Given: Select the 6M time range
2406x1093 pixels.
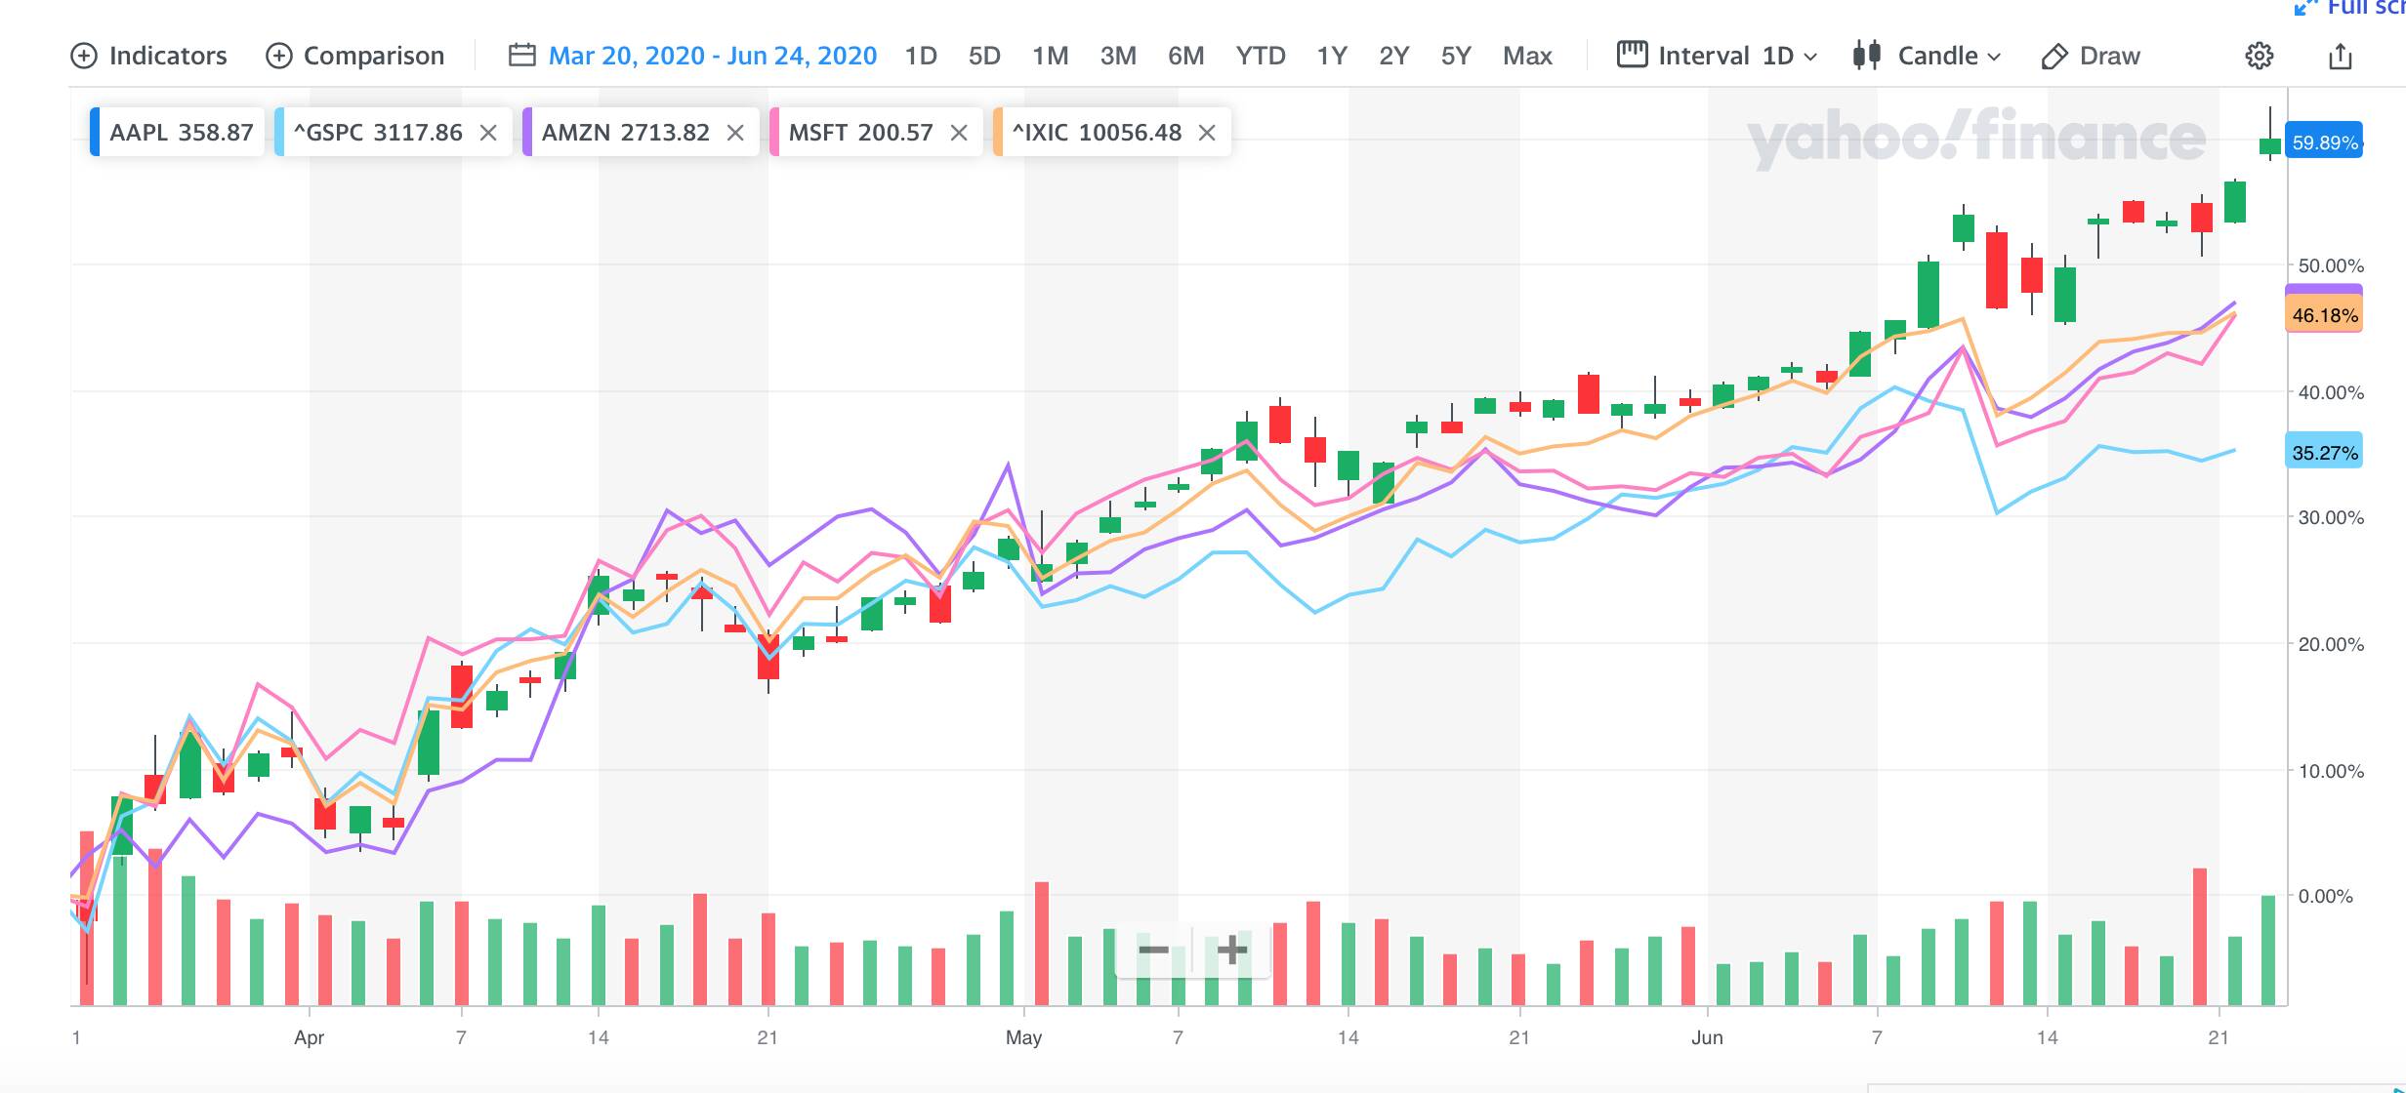Looking at the screenshot, I should 1186,56.
